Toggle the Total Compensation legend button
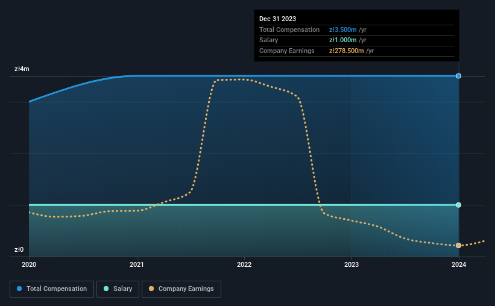 (x=52, y=289)
